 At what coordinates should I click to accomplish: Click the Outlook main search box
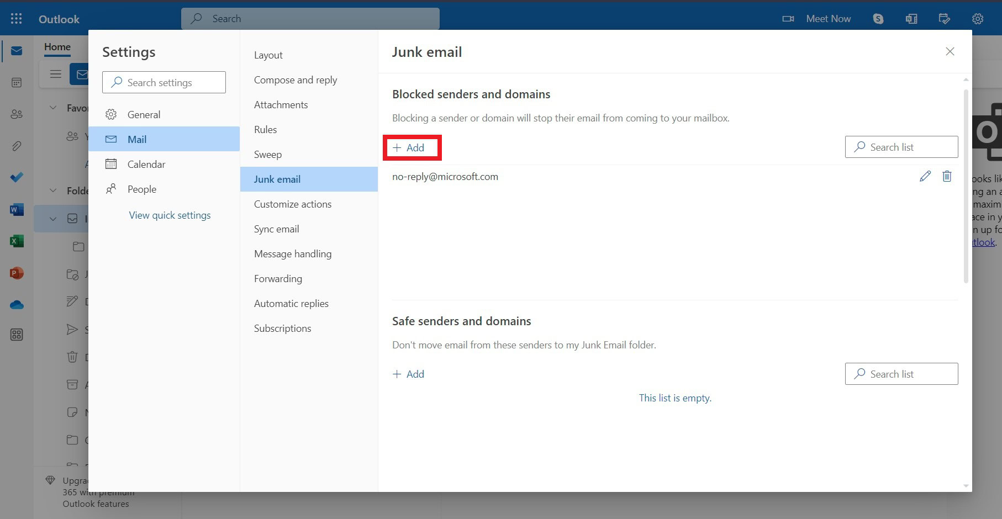[310, 19]
